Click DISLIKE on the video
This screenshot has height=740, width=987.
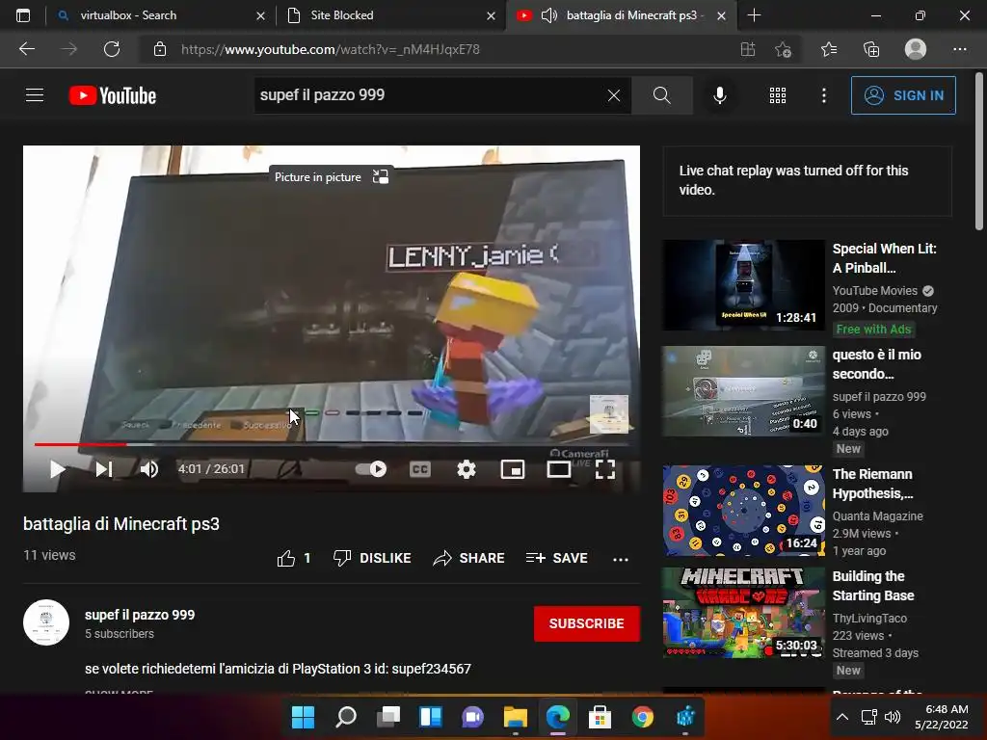coord(372,558)
